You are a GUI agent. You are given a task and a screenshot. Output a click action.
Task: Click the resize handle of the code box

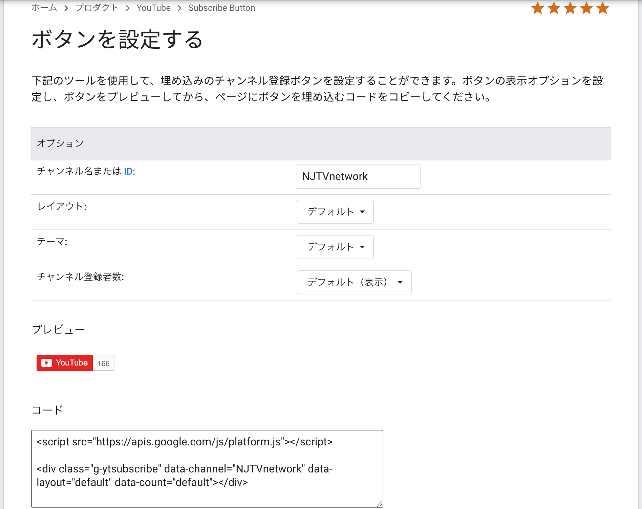[380, 504]
